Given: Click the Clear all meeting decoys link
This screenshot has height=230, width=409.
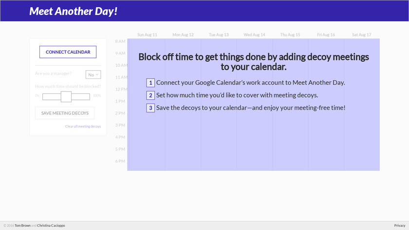Looking at the screenshot, I should (83, 126).
